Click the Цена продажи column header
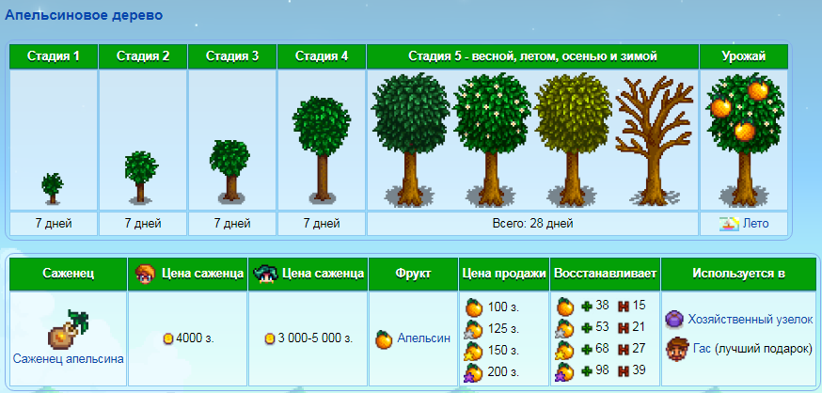The image size is (822, 393). coord(504,274)
